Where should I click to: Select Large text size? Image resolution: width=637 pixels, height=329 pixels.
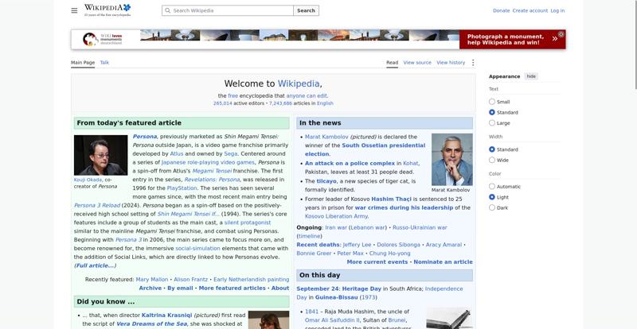coord(492,123)
